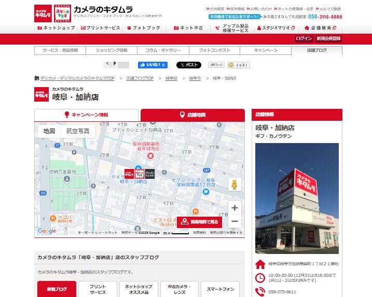Image resolution: width=372 pixels, height=297 pixels.
Task: Click the Studio Mario logo in header
Action: click(62, 13)
